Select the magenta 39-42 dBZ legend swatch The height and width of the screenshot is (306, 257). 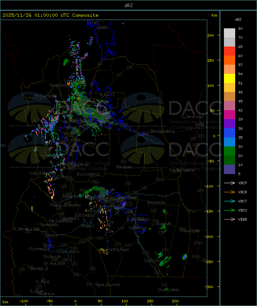[x=229, y=115]
